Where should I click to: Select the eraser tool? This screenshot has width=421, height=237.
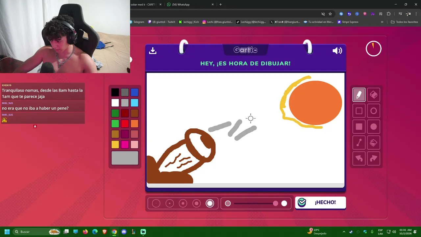(x=373, y=95)
